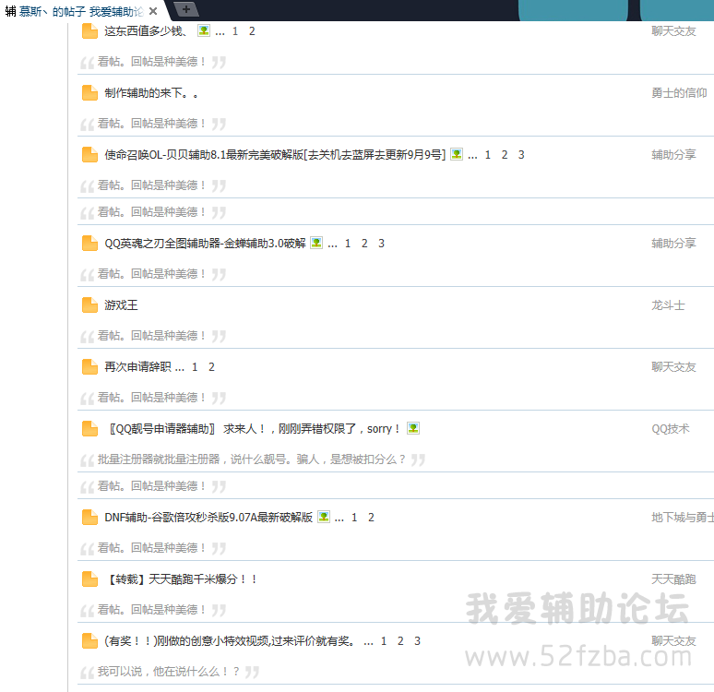This screenshot has width=714, height=692.
Task: Go to page 2 of 刚做的创意小特效视频 thread
Action: tap(400, 641)
